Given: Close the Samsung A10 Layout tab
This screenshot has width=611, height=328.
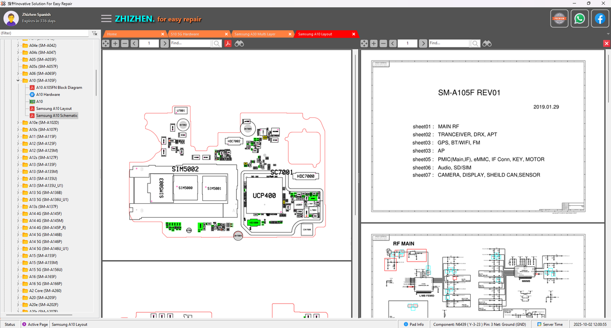Looking at the screenshot, I should (x=354, y=34).
